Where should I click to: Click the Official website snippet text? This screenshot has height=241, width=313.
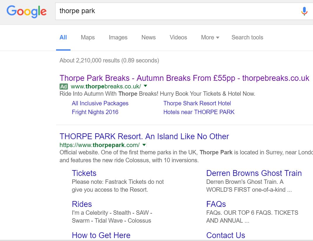[186, 156]
